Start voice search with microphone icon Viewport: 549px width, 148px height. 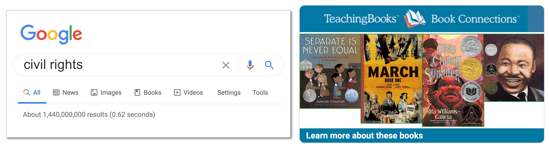[250, 65]
